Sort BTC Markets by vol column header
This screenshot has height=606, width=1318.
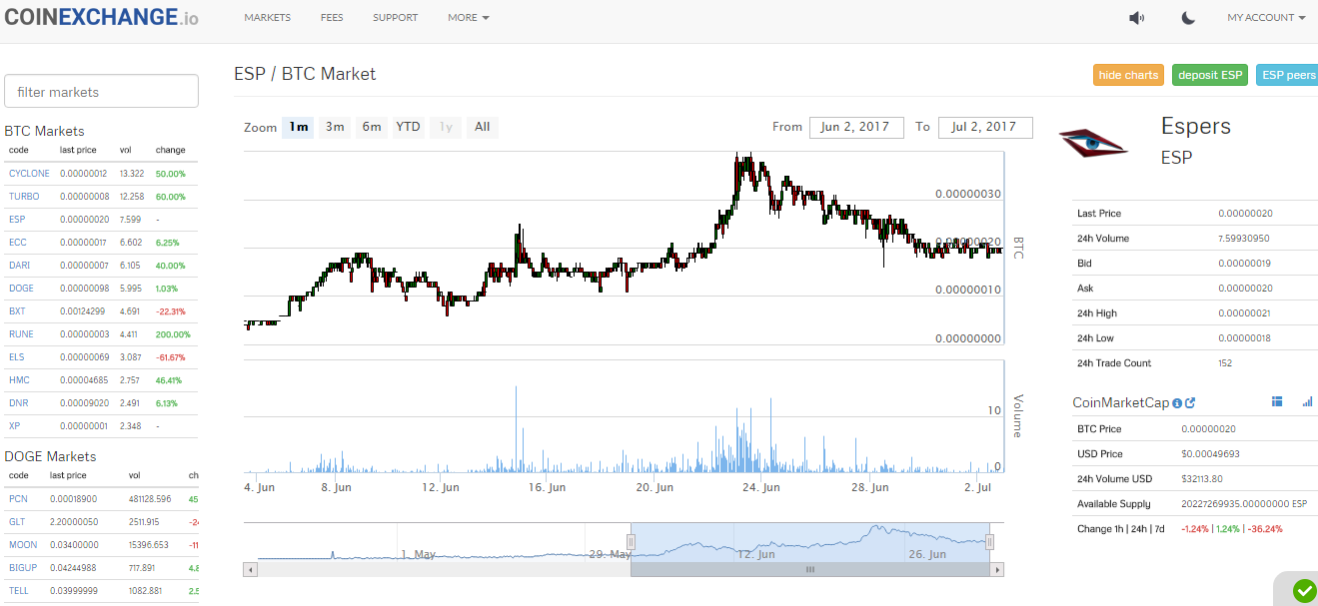[126, 151]
